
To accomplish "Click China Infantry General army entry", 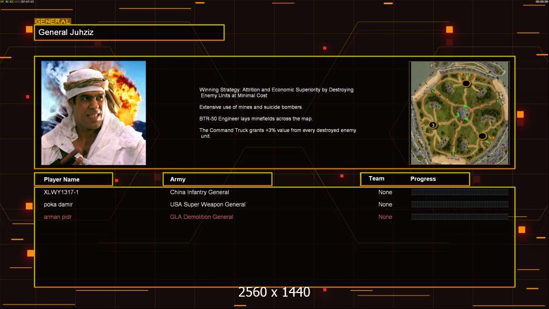I will (x=200, y=192).
